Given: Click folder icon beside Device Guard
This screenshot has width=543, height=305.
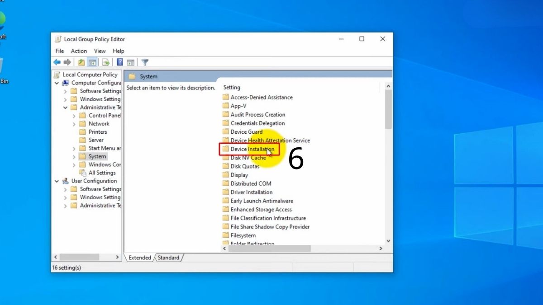Looking at the screenshot, I should tap(226, 131).
